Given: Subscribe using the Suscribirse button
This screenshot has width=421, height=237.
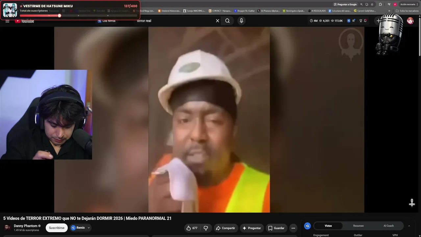Looking at the screenshot, I should point(57,228).
